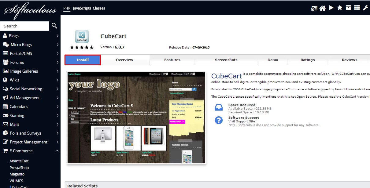370x188 pixels.
Task: Click the Calendars category icon
Action: click(x=5, y=107)
